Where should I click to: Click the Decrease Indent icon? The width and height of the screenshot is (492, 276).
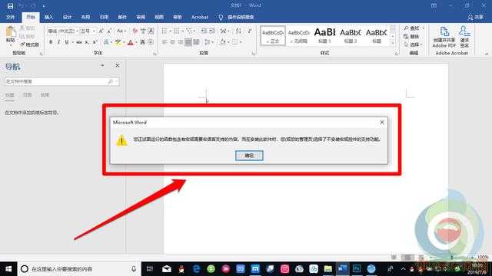[x=204, y=31]
